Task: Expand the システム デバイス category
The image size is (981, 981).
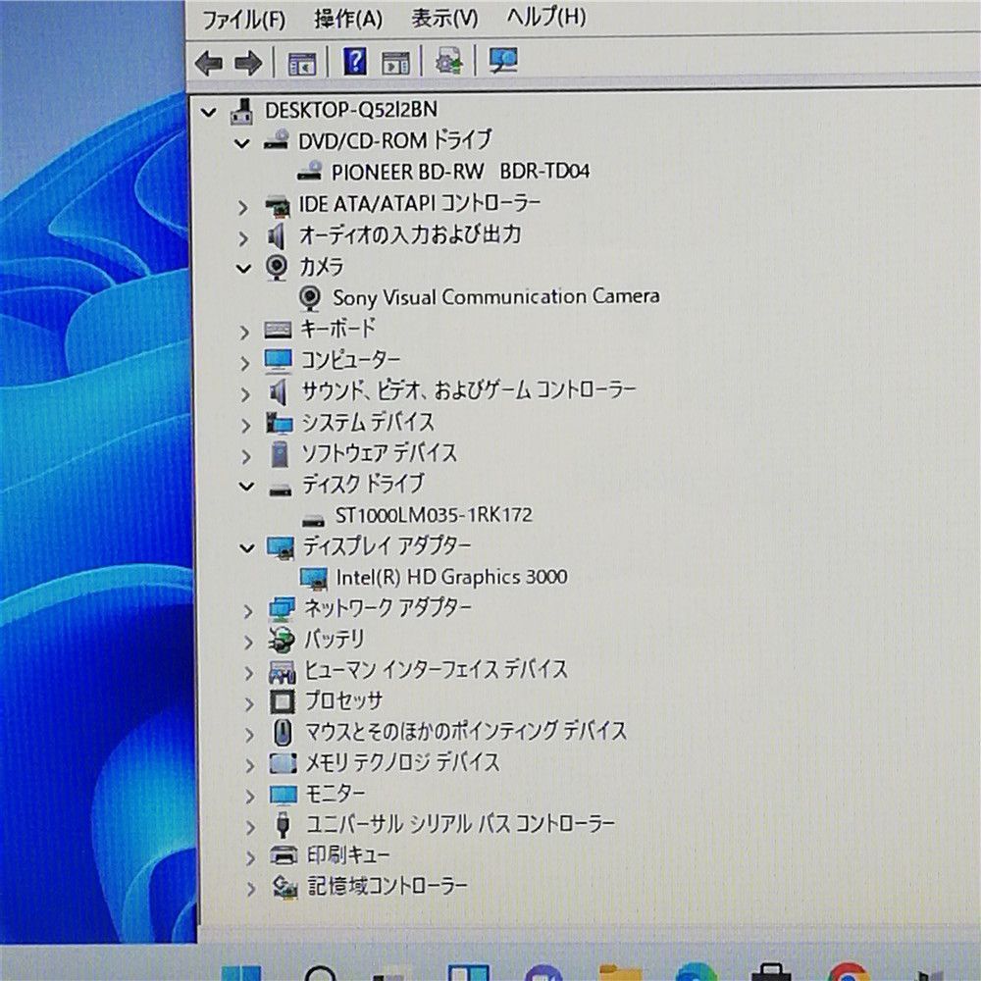Action: click(x=245, y=425)
